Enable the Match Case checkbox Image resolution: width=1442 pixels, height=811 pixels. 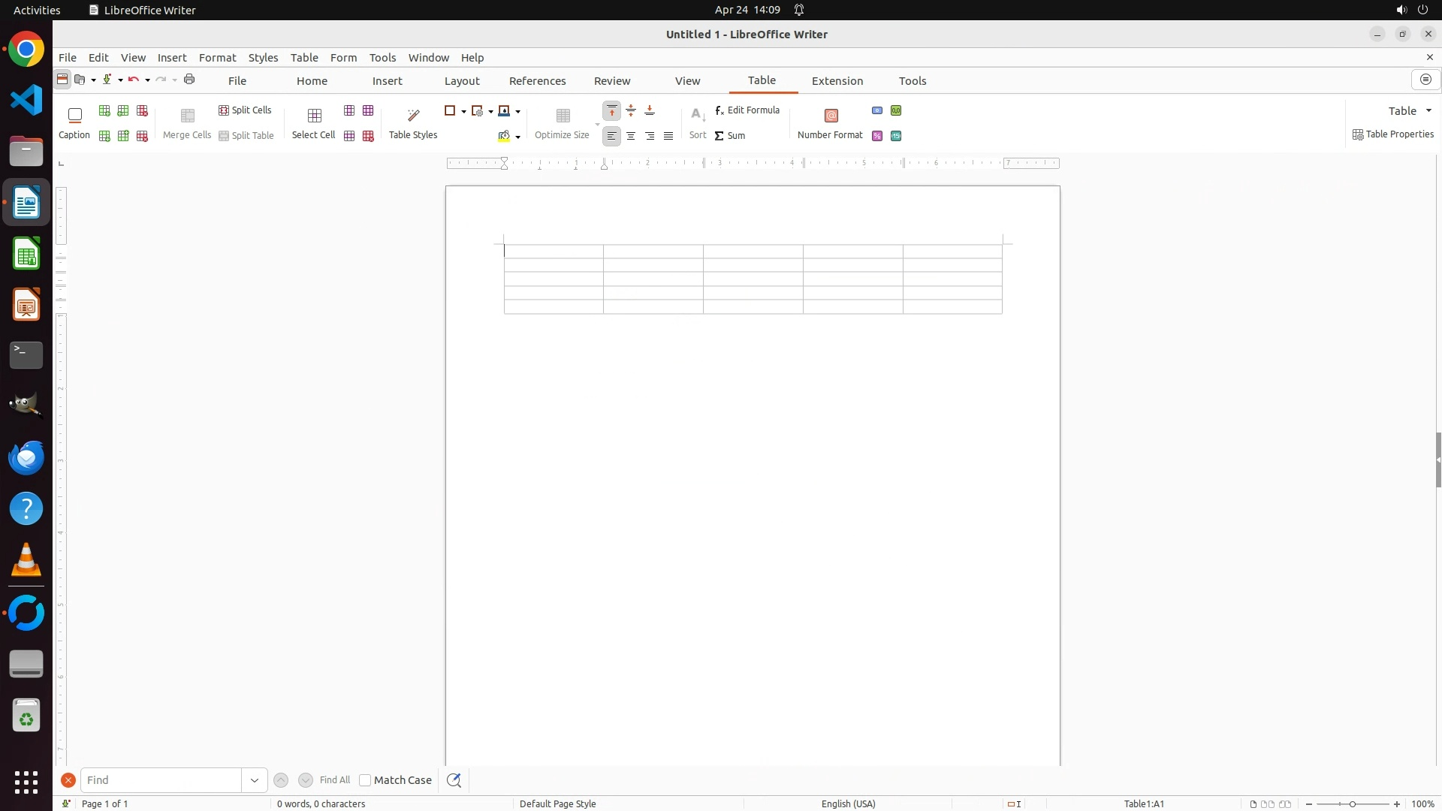(x=365, y=780)
